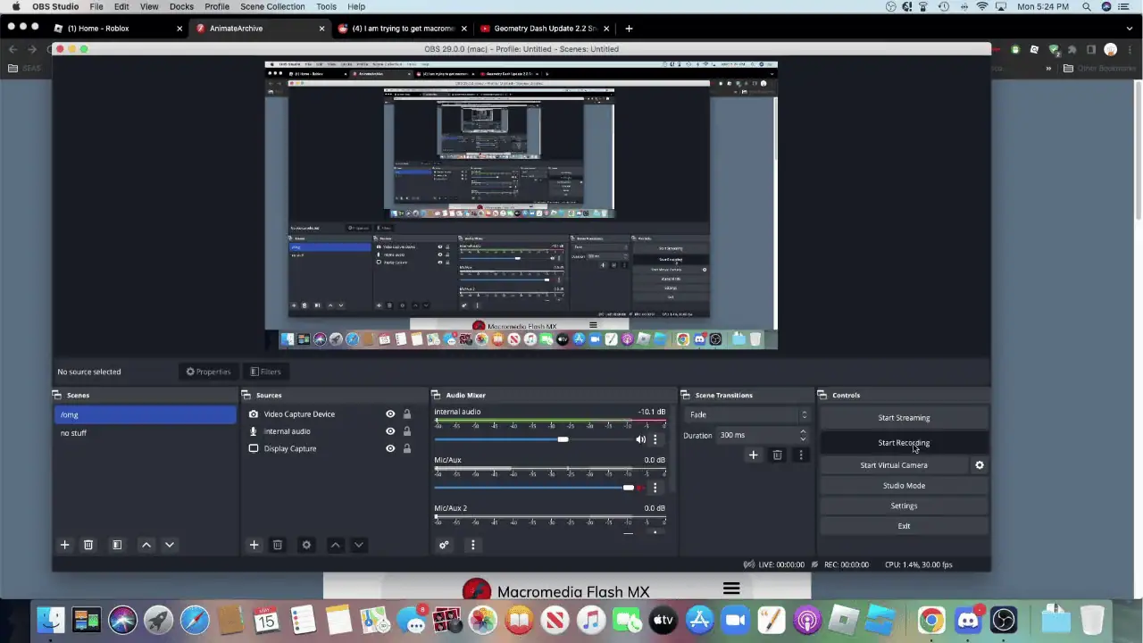The height and width of the screenshot is (643, 1143).
Task: Move selected scene down with chevron
Action: click(x=169, y=545)
